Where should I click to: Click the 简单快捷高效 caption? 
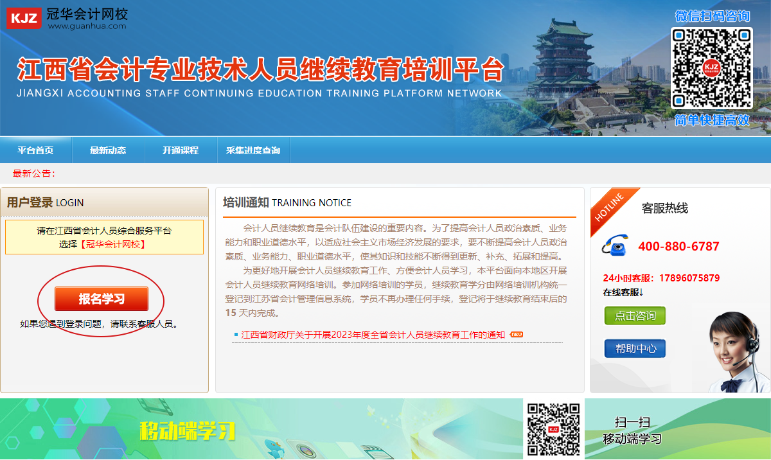pos(713,119)
